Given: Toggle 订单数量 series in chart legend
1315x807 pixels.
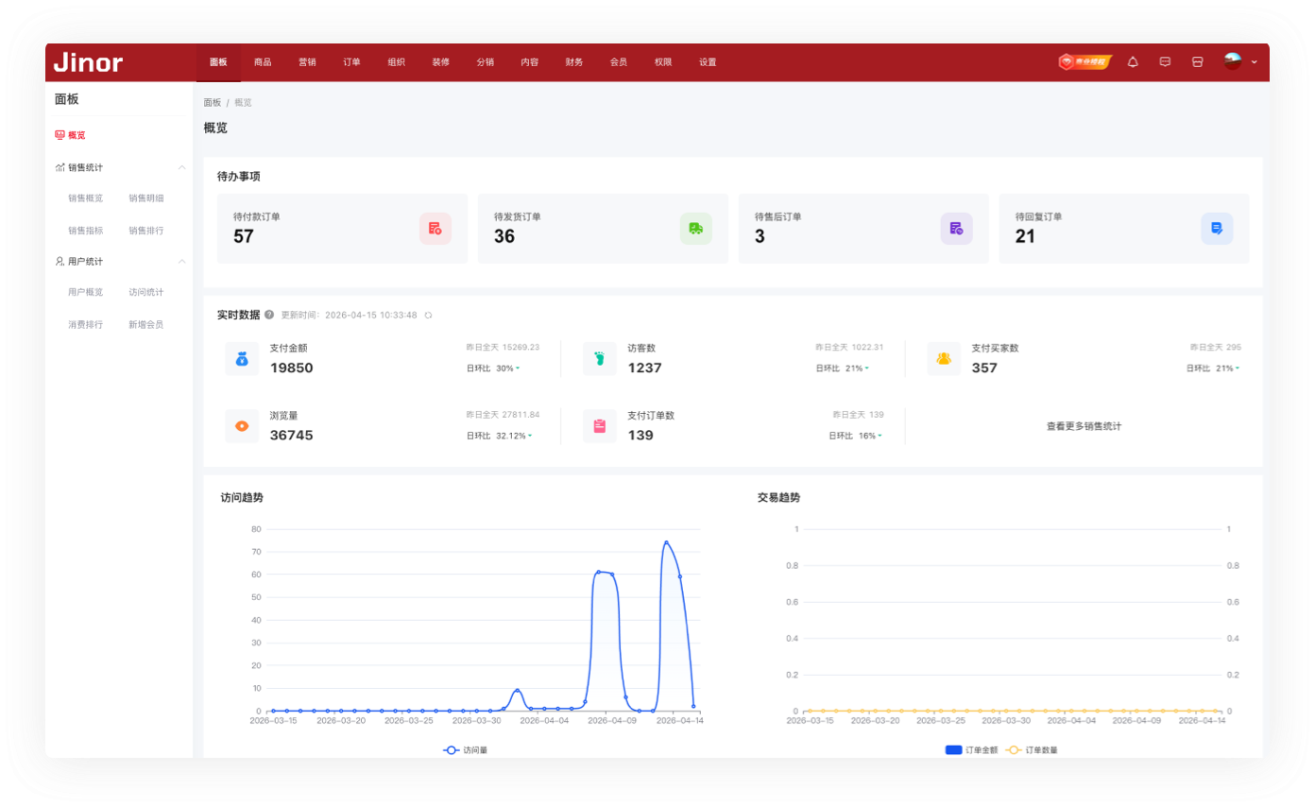Looking at the screenshot, I should coord(1031,750).
